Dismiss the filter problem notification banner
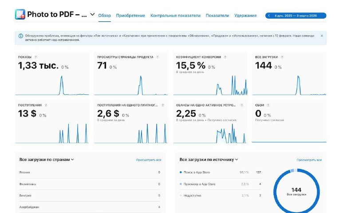Screen dimensions: 355x213 pos(322,36)
